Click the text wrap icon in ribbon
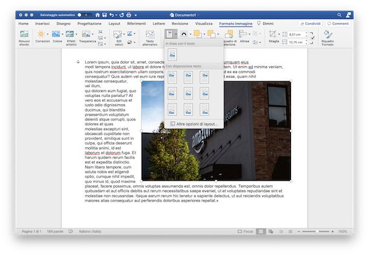This screenshot has height=255, width=369. coord(184,34)
